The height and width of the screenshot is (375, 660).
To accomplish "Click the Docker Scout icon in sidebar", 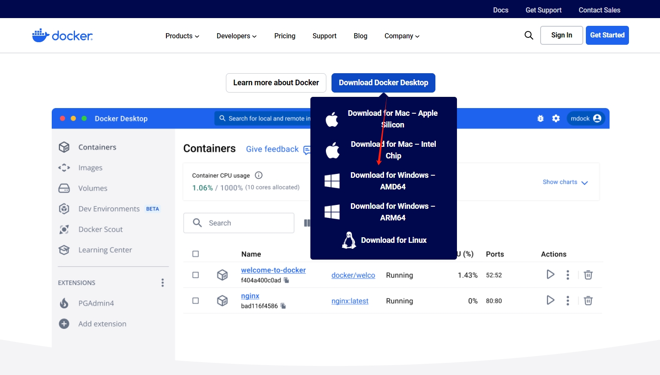I will [x=64, y=229].
